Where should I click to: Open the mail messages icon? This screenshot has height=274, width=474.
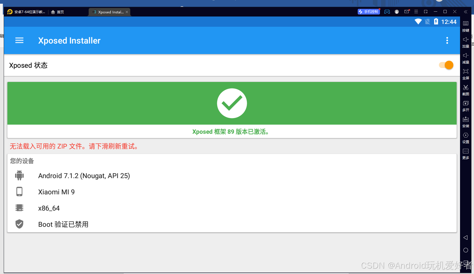[x=407, y=12]
